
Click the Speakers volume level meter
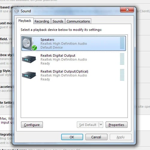tap(122, 43)
